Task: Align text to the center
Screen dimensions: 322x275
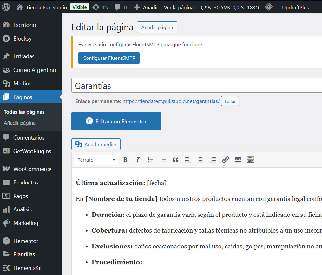Action: pyautogui.click(x=200, y=160)
